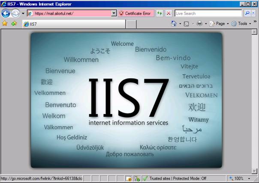Click the Forward arrow button
259x183 pixels.
[15, 14]
